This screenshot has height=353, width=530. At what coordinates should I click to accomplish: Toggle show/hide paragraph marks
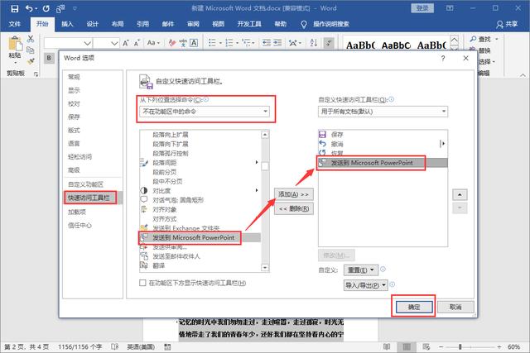[x=328, y=43]
